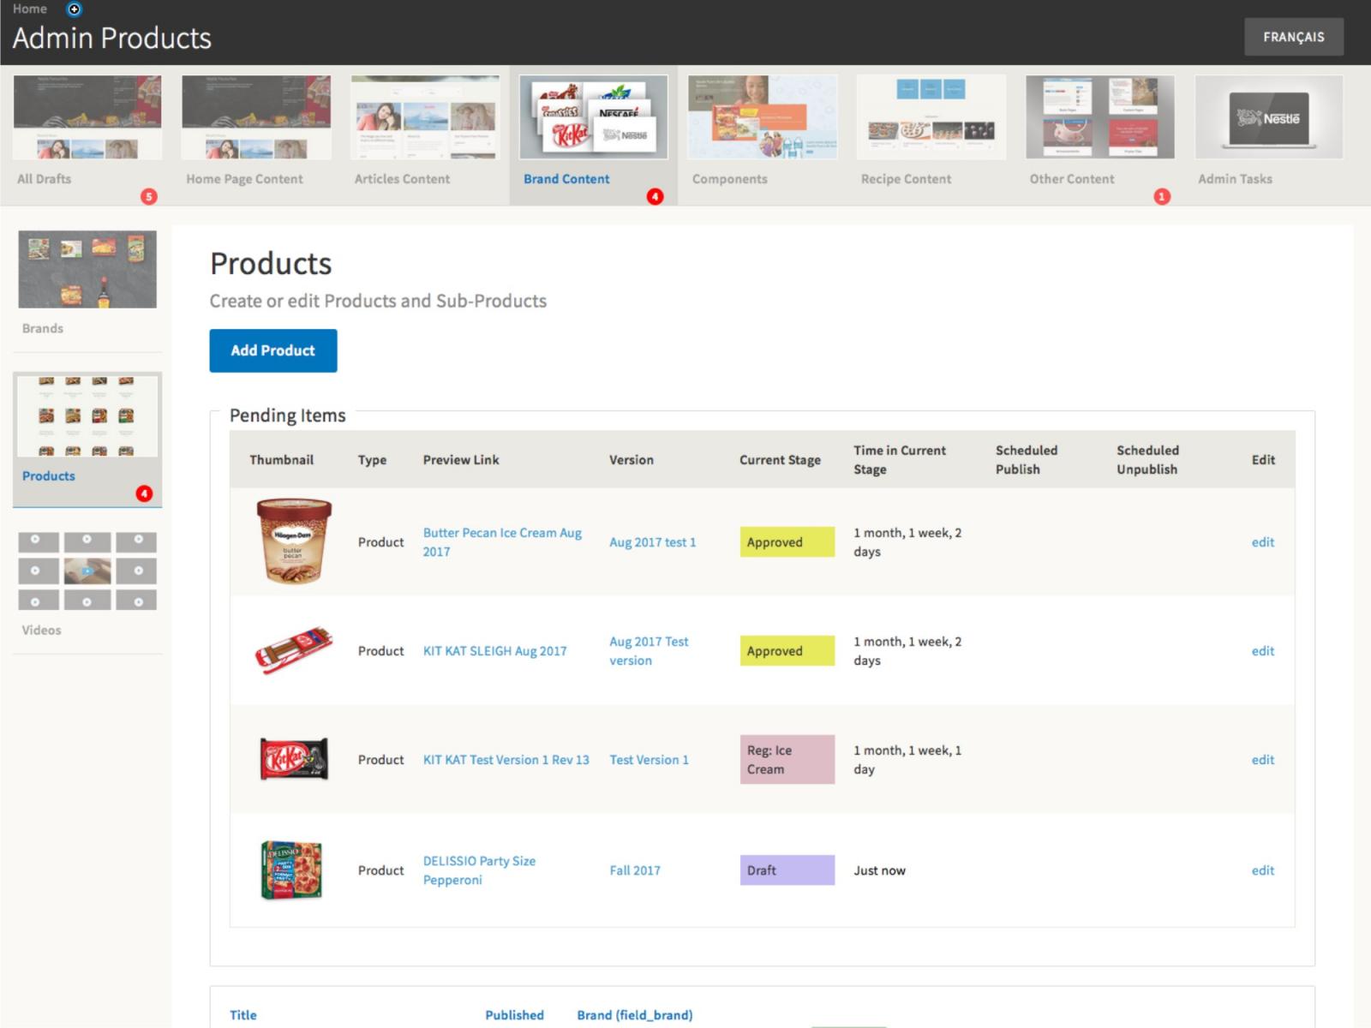The height and width of the screenshot is (1028, 1371).
Task: Switch language with the FRANÇAIS button
Action: (1293, 37)
